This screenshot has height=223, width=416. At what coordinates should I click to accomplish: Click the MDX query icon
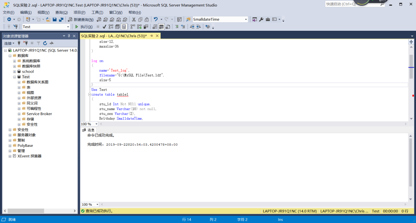click(x=106, y=19)
